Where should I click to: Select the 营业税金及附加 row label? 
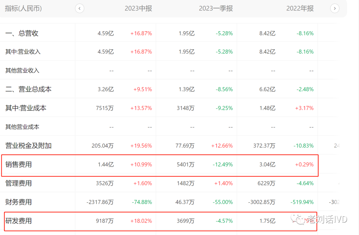point(28,146)
